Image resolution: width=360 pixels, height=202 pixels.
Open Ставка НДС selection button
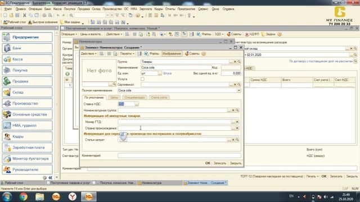pos(137,104)
